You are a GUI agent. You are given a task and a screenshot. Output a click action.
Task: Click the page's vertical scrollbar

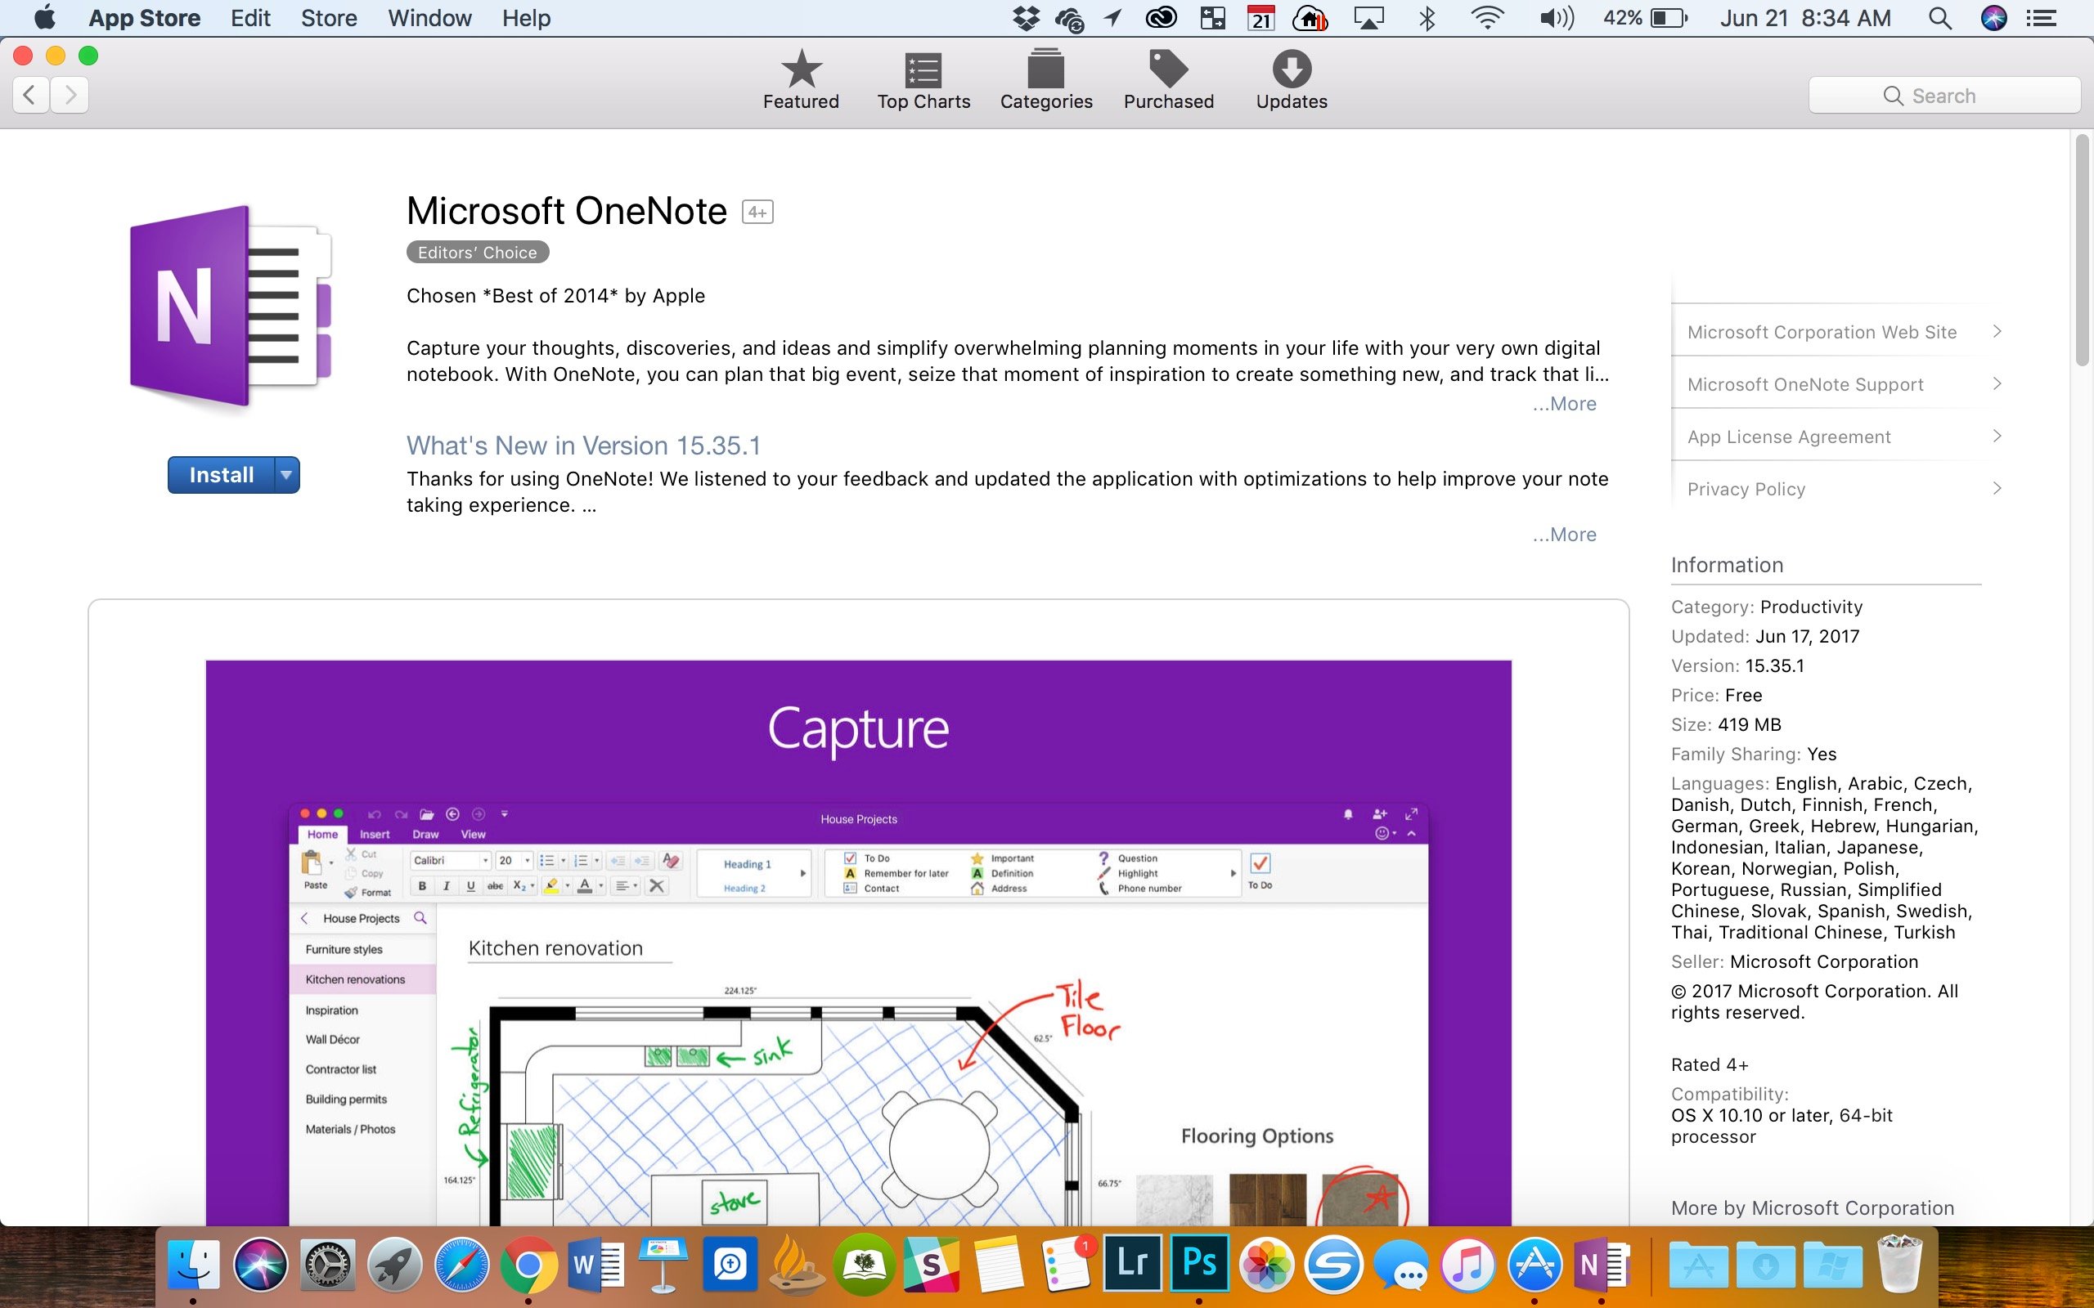[2082, 251]
